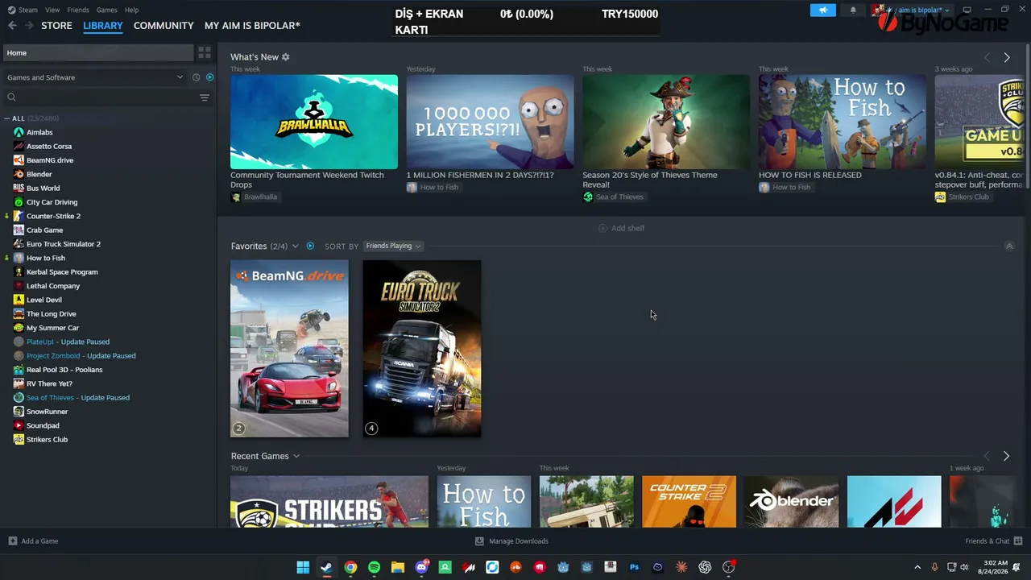Switch to collections grid view
Viewport: 1031px width, 580px height.
click(x=205, y=52)
